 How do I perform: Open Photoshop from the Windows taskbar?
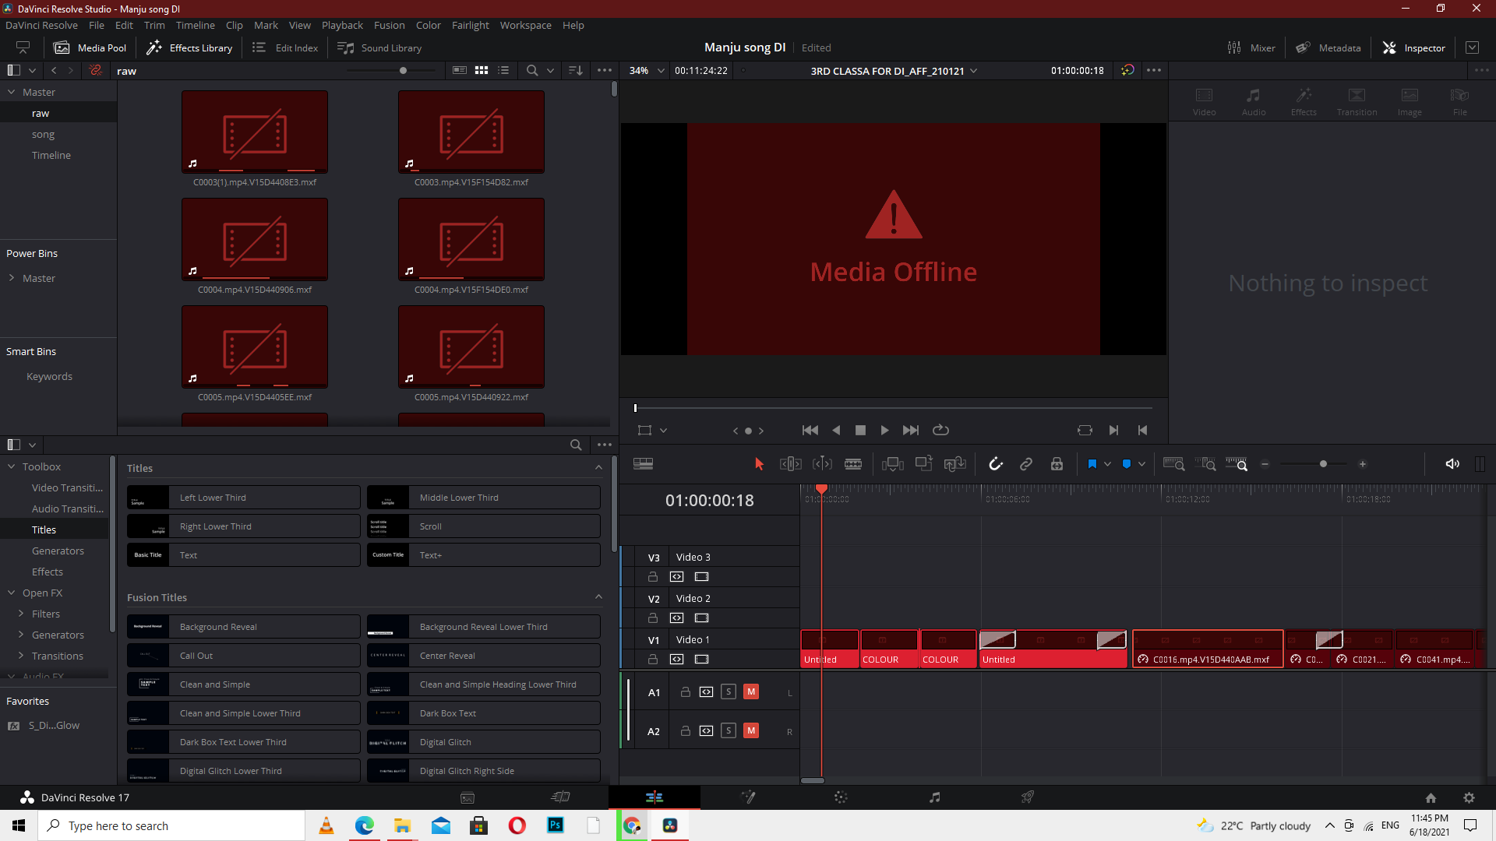click(x=556, y=825)
